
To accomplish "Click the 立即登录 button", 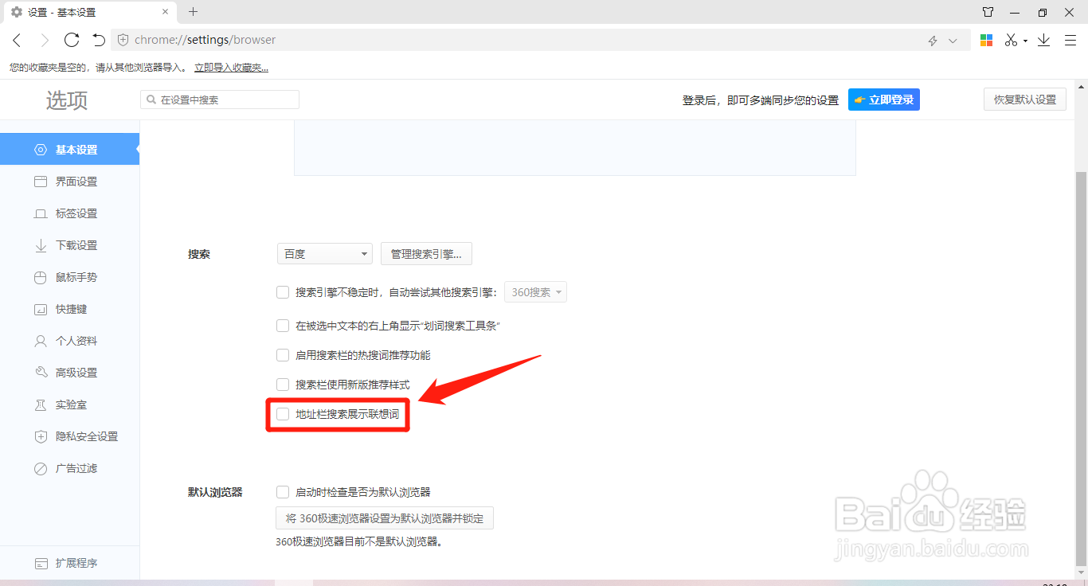I will click(x=884, y=100).
